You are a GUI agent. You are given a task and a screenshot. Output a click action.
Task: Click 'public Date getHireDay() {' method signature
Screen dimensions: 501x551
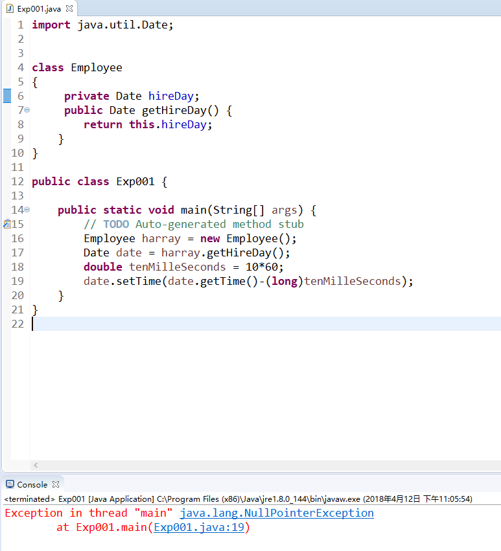pos(148,110)
